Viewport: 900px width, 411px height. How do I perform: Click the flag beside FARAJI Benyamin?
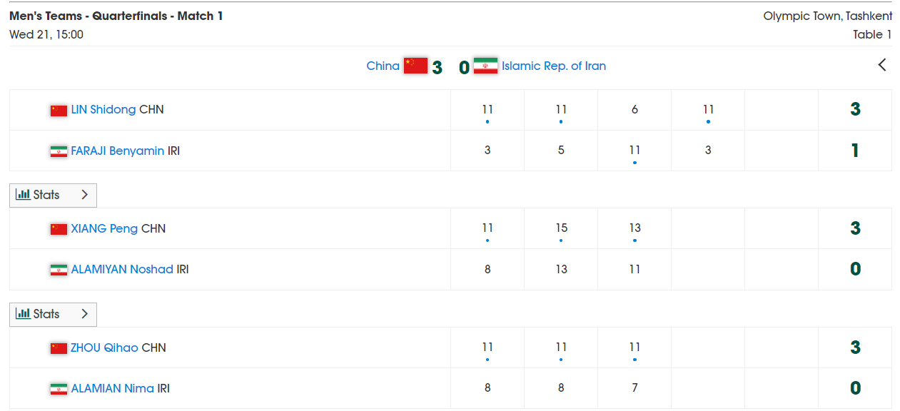tap(59, 151)
